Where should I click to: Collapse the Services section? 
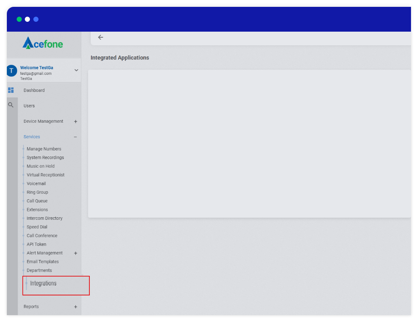(75, 137)
